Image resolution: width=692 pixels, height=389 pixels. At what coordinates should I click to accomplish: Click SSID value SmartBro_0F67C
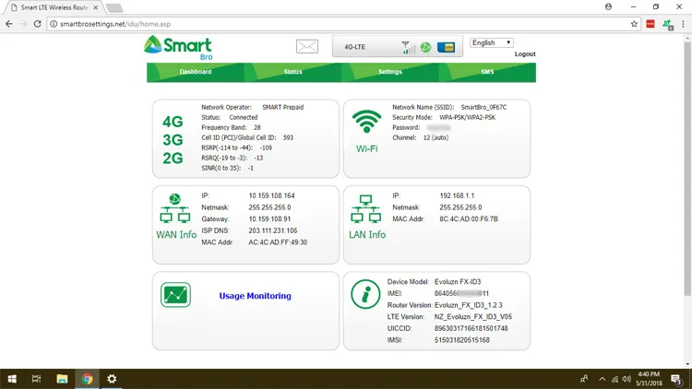483,107
